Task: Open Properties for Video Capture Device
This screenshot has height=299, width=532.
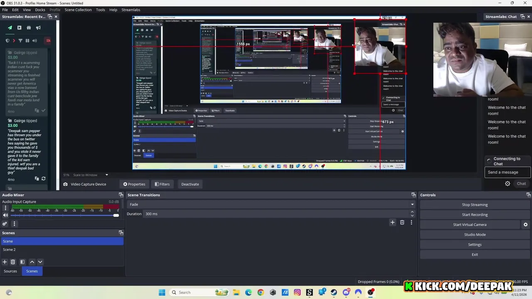Action: (134, 184)
